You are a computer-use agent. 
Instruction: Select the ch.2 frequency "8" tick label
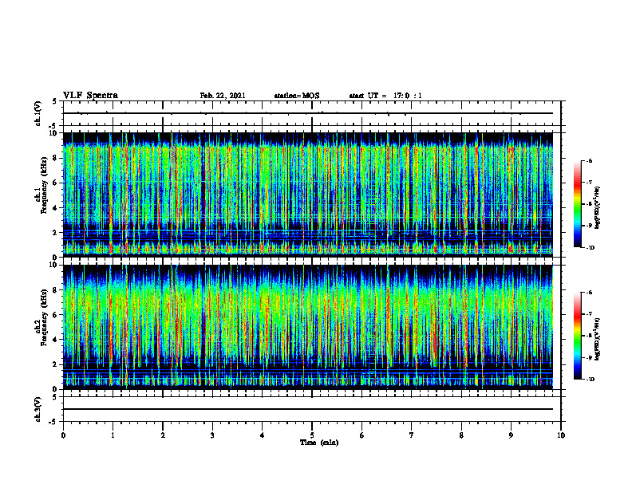pyautogui.click(x=57, y=290)
